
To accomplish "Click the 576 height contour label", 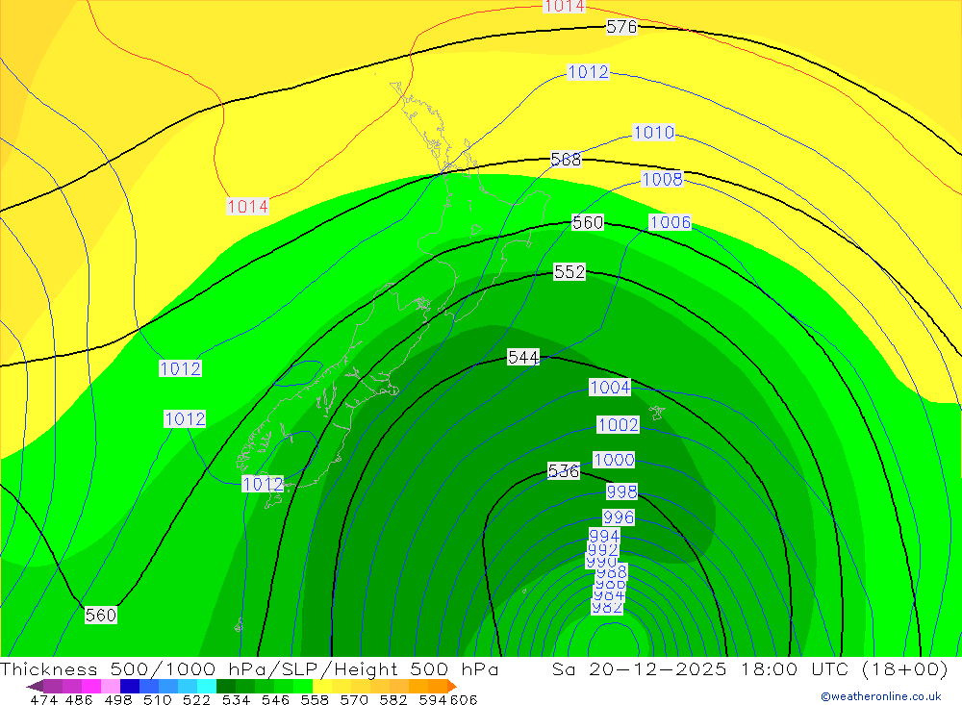I will click(x=621, y=26).
